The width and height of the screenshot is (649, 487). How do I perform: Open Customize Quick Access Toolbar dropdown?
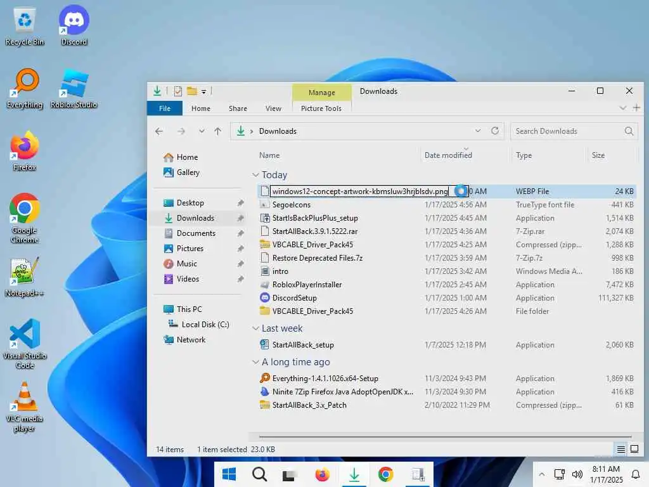pyautogui.click(x=203, y=91)
